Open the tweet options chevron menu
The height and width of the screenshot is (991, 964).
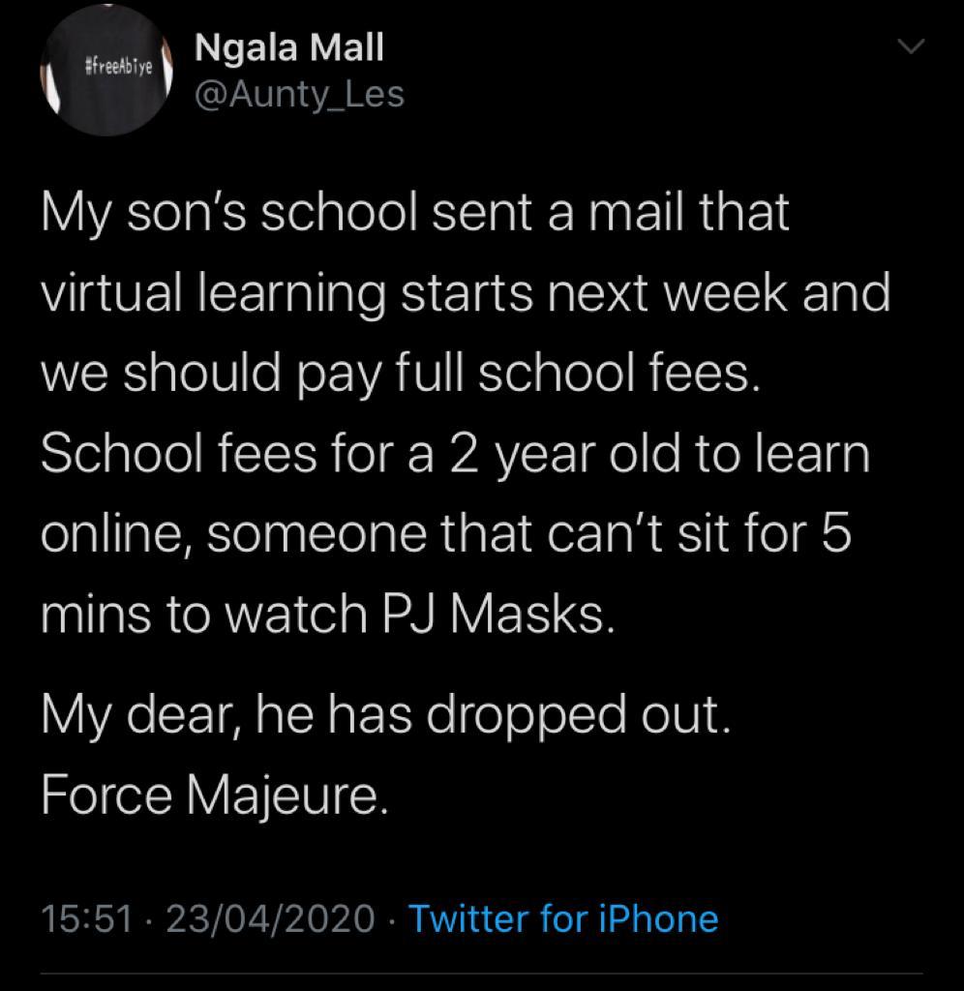[x=912, y=47]
